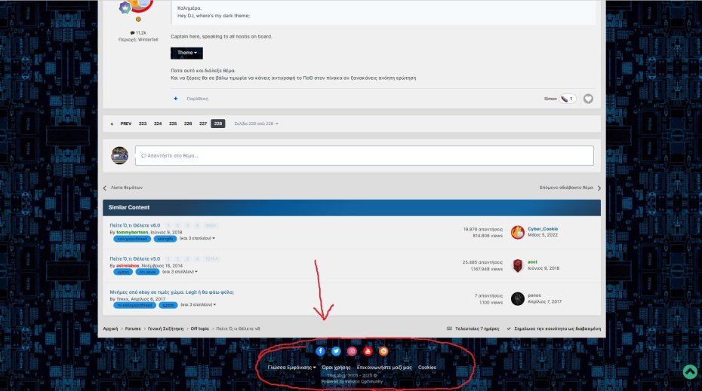Open the Theme dropdown button
This screenshot has height=391, width=702.
(186, 53)
